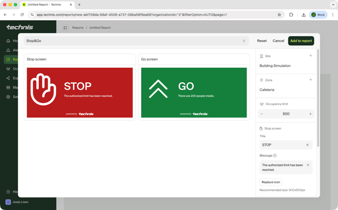338x210 pixels.
Task: Open the Reports sidebar icon
Action: 8,59
